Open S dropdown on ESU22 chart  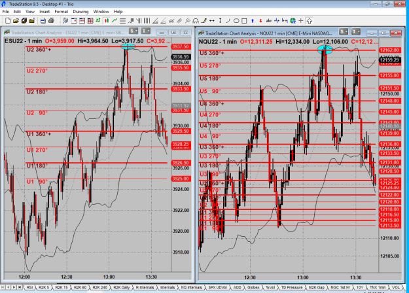pyautogui.click(x=133, y=31)
